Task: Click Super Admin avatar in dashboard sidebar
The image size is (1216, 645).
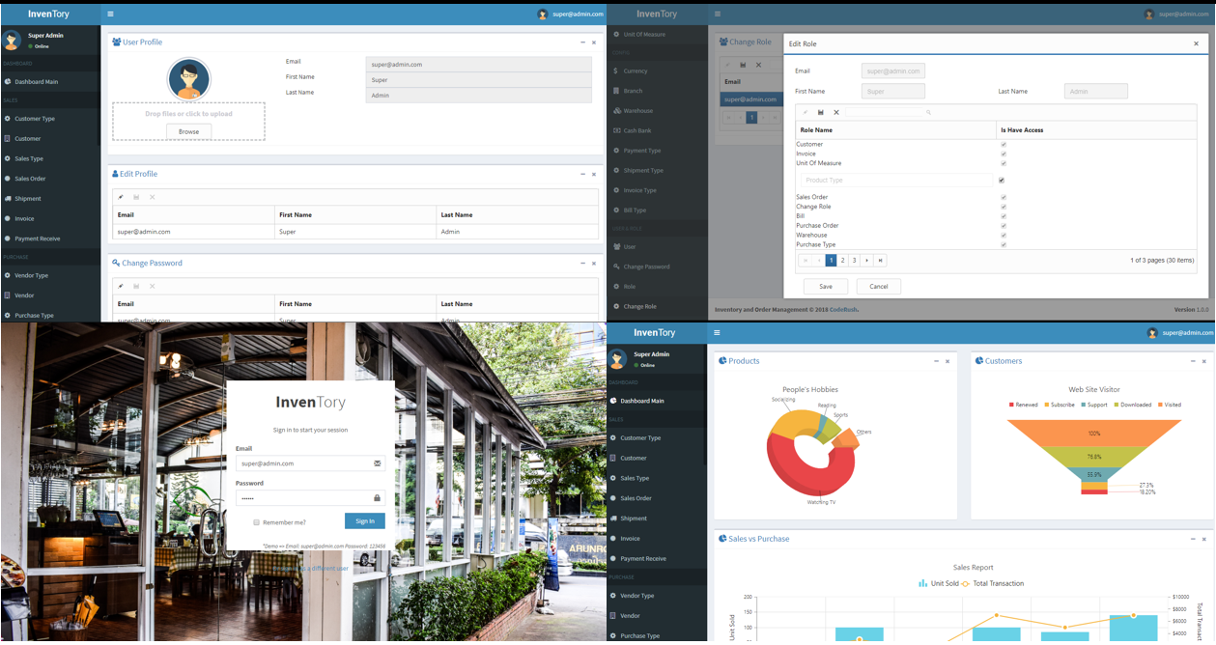Action: 618,359
